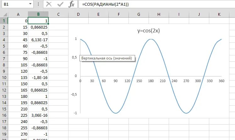The width and height of the screenshot is (235, 140).
Task: Select row 7 header
Action: (x=4, y=59)
